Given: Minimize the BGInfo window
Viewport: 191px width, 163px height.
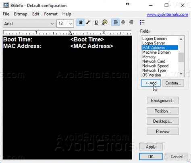Looking at the screenshot, I should tap(151, 5).
